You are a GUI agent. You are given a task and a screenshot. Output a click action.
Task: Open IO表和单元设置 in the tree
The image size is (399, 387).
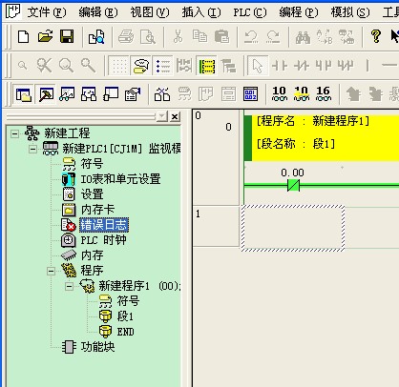coord(120,179)
